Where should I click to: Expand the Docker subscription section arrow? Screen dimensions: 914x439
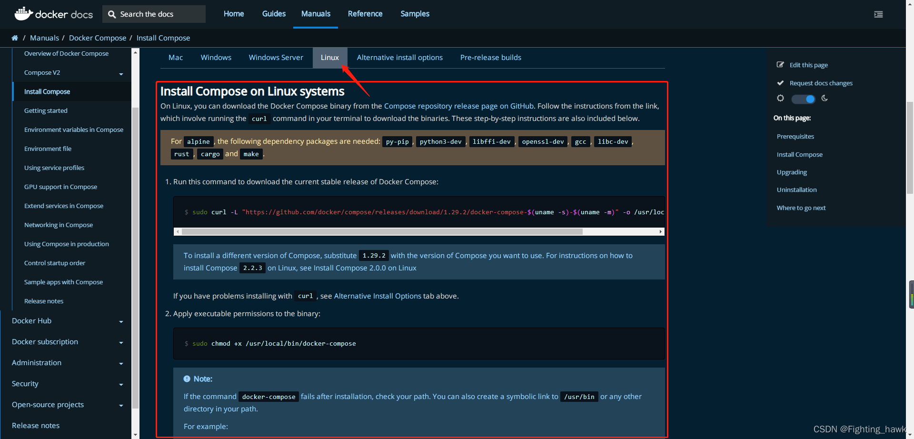(x=121, y=343)
